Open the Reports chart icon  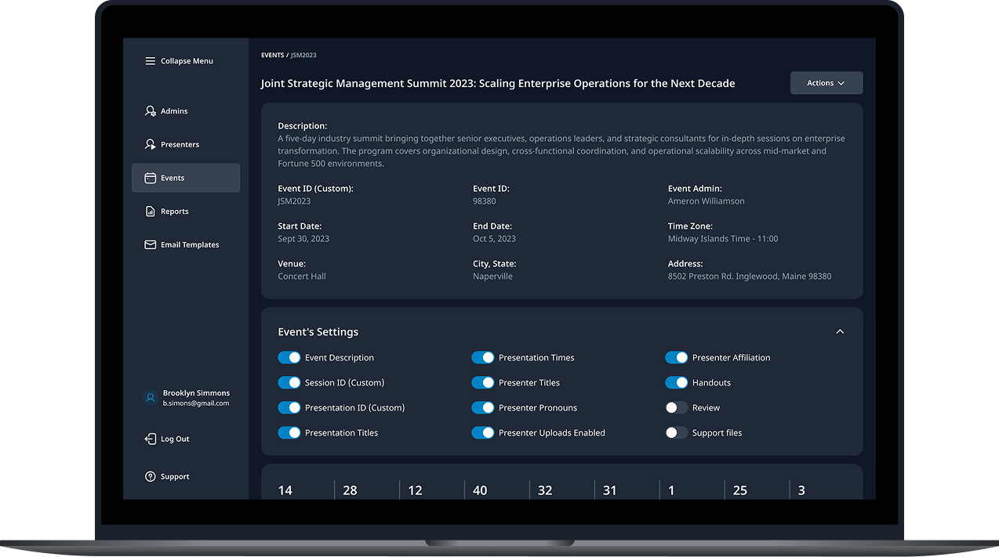pos(151,212)
